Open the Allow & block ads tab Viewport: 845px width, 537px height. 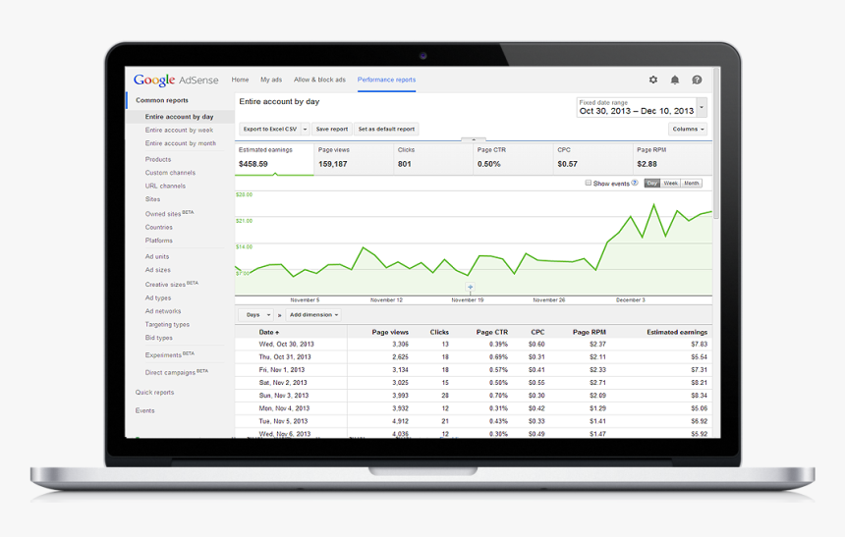tap(319, 80)
